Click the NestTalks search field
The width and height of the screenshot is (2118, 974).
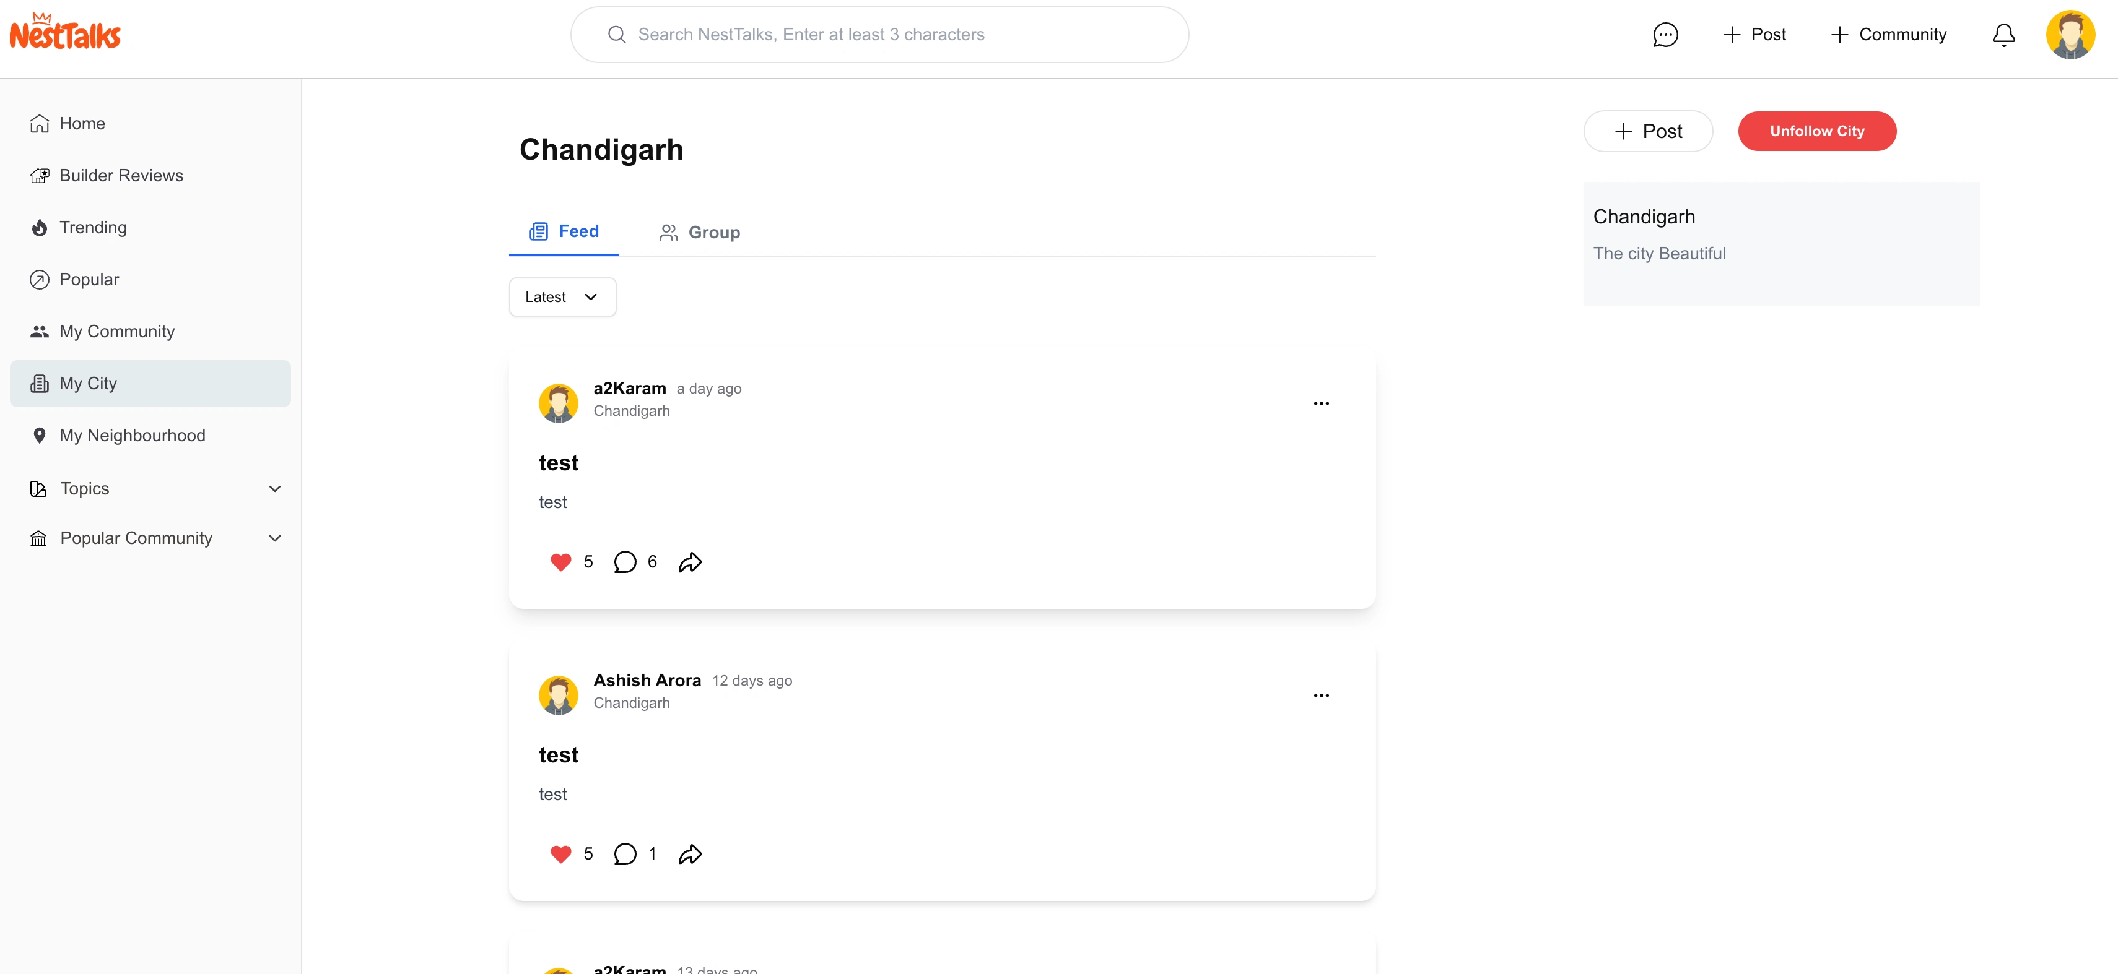[880, 35]
